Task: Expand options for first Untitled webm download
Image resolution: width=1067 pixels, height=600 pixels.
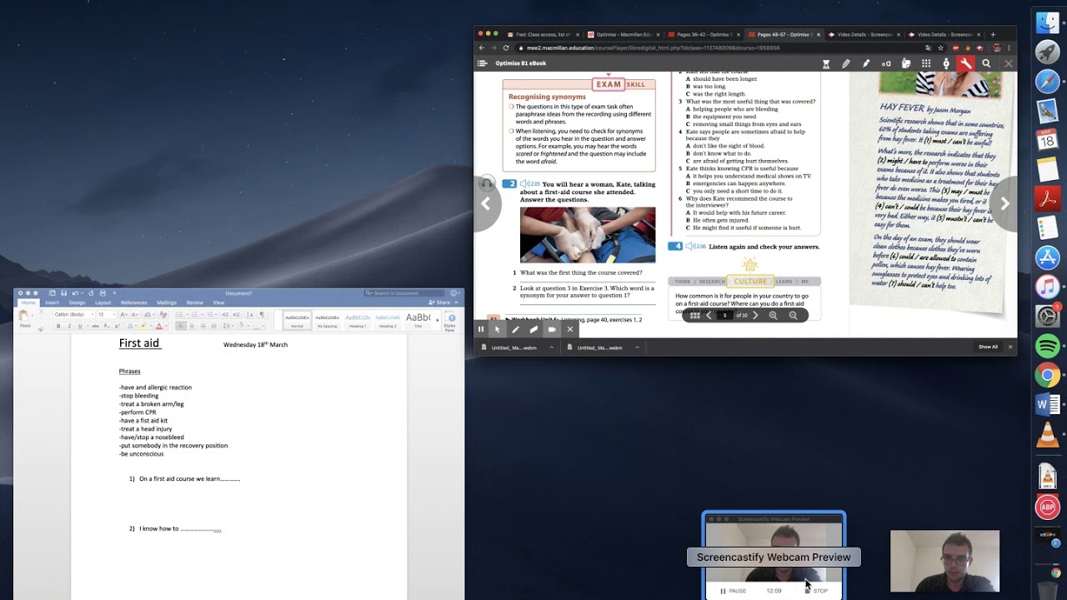Action: coord(551,347)
